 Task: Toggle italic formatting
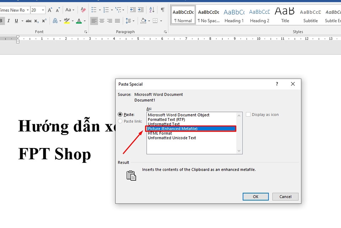click(9, 21)
